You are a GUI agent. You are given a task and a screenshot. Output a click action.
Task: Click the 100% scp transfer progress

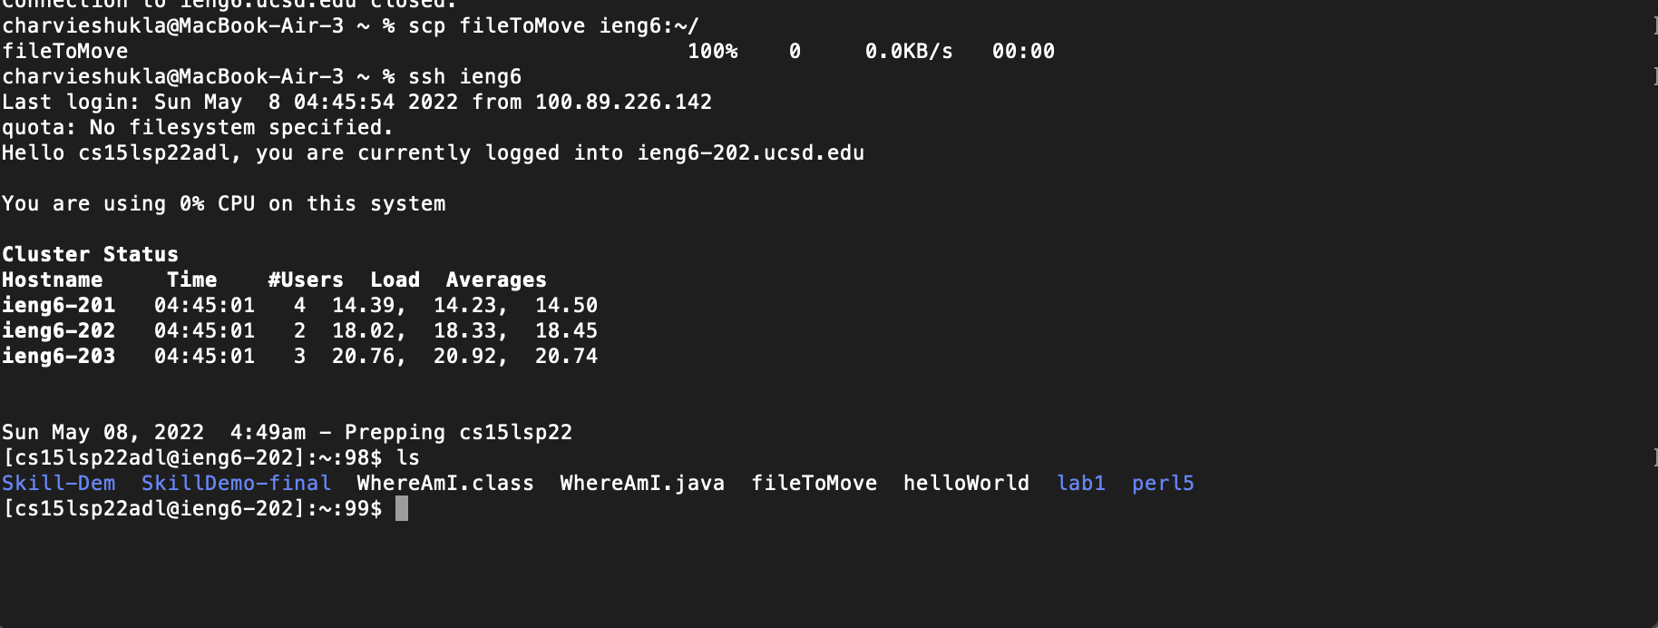pos(712,51)
